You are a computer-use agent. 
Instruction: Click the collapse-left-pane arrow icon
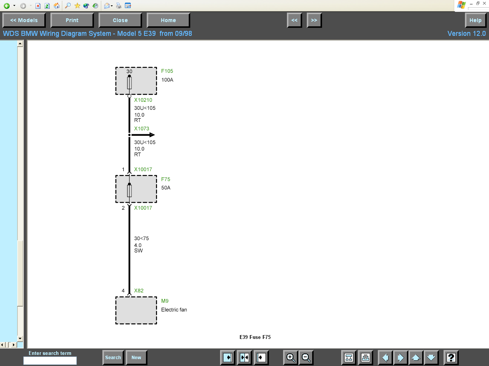(x=261, y=358)
